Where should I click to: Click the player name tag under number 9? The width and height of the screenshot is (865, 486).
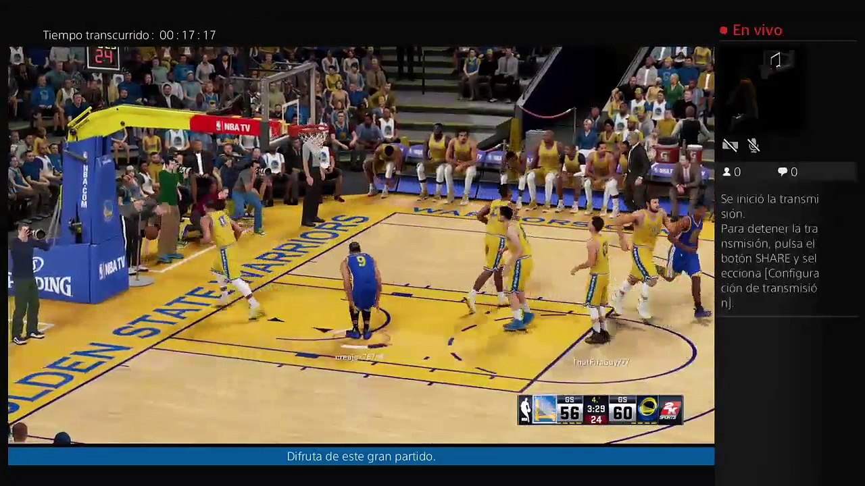coord(355,357)
